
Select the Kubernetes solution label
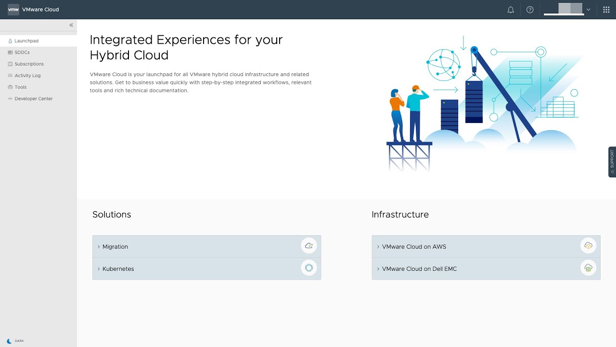point(118,269)
